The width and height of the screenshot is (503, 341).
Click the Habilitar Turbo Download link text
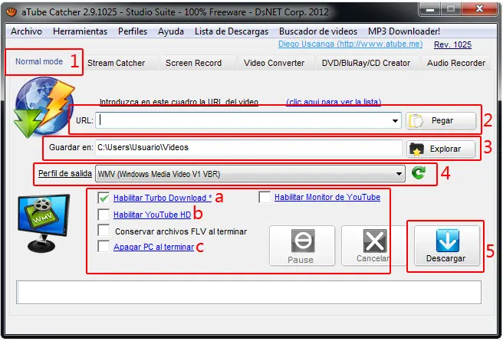tap(163, 198)
